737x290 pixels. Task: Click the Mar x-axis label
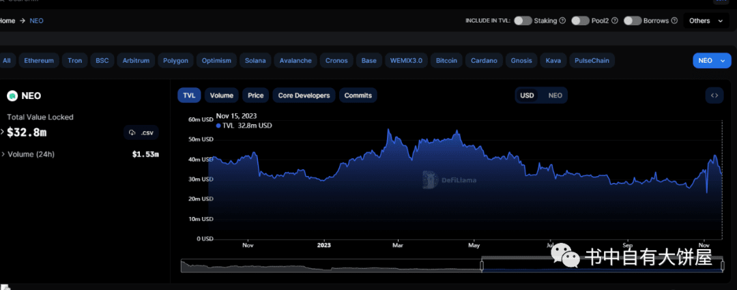398,246
